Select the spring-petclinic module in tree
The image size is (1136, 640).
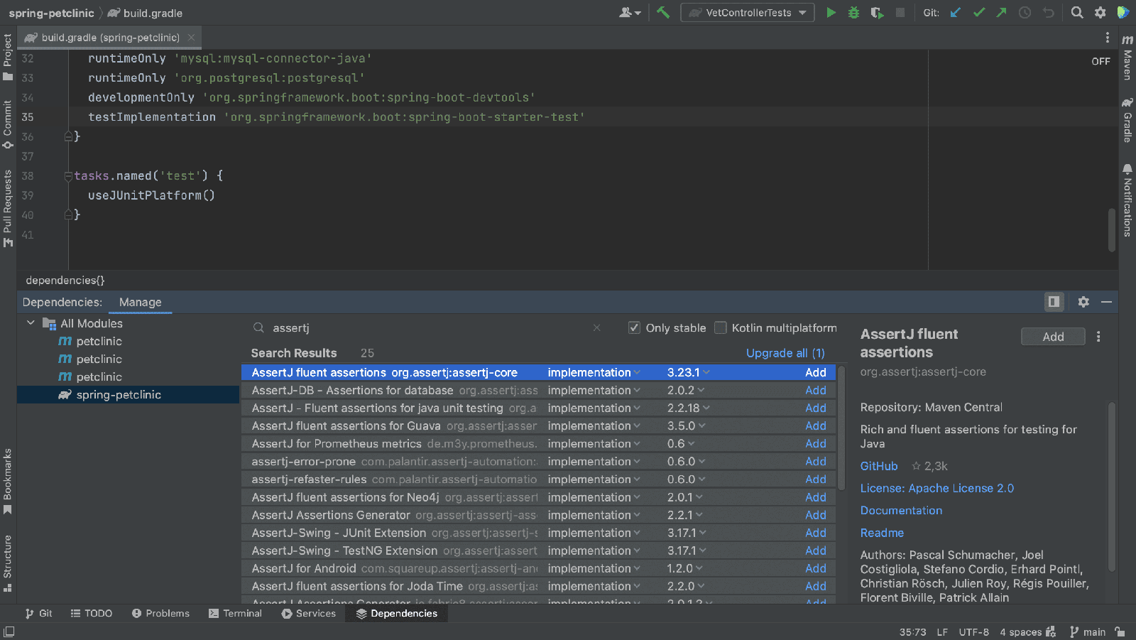(128, 395)
